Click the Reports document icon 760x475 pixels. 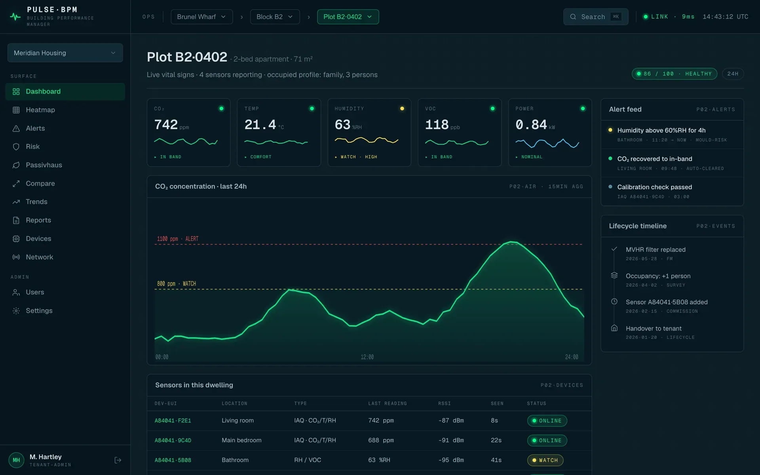(x=16, y=220)
